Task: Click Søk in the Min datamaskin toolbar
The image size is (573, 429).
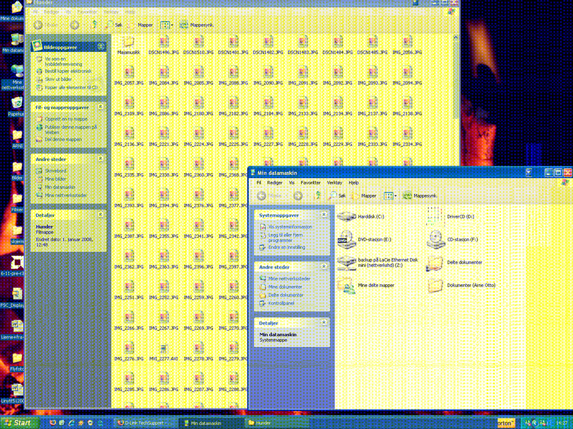Action: [x=337, y=196]
